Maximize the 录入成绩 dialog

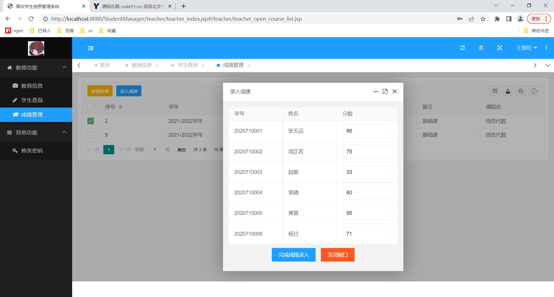385,91
